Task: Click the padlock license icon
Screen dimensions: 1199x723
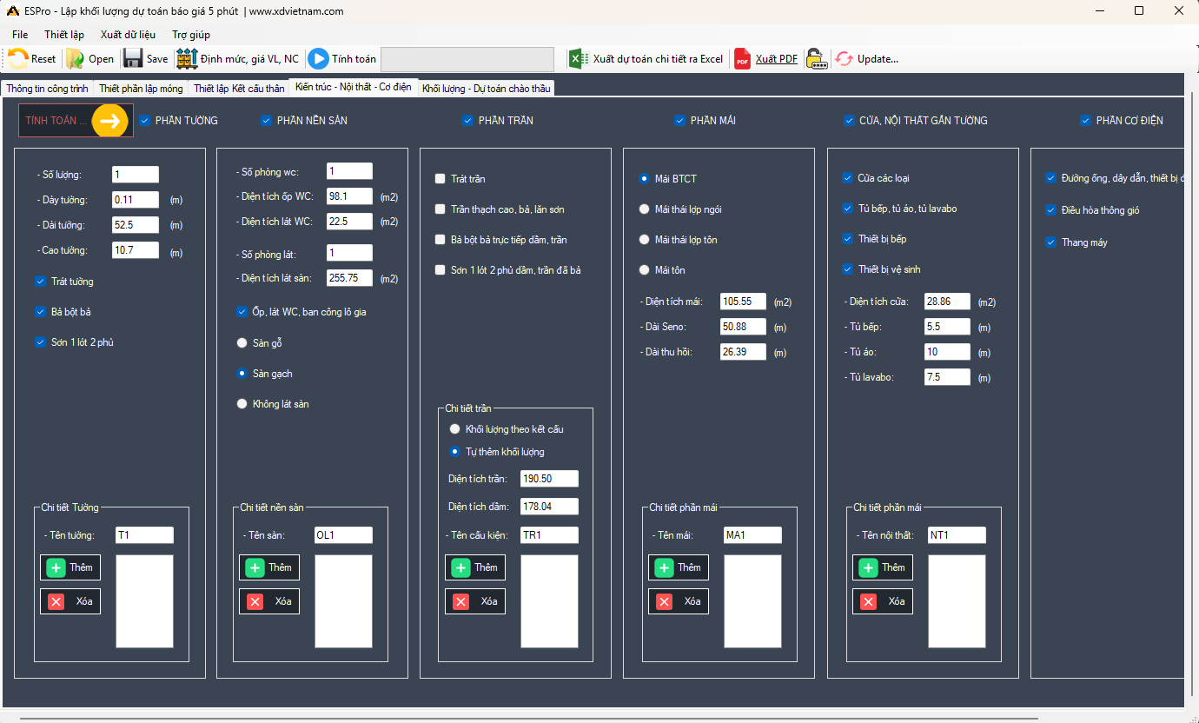Action: tap(816, 59)
